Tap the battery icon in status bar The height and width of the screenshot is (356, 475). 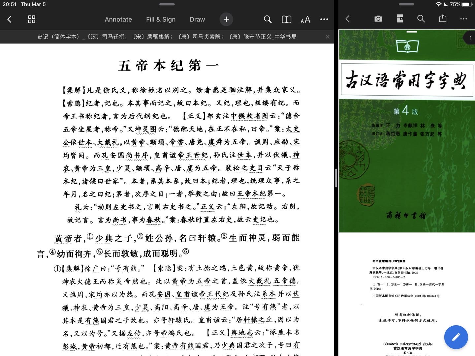coord(467,4)
